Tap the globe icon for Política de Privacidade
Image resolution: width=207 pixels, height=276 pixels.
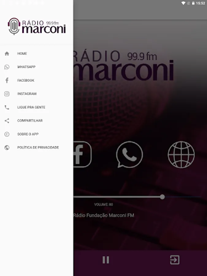coord(7,148)
